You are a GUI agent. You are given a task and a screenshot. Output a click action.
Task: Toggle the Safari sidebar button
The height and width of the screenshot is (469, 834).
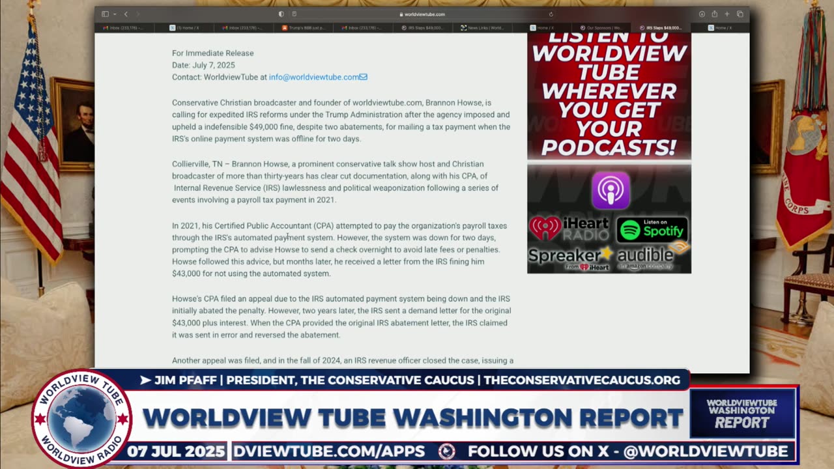105,14
